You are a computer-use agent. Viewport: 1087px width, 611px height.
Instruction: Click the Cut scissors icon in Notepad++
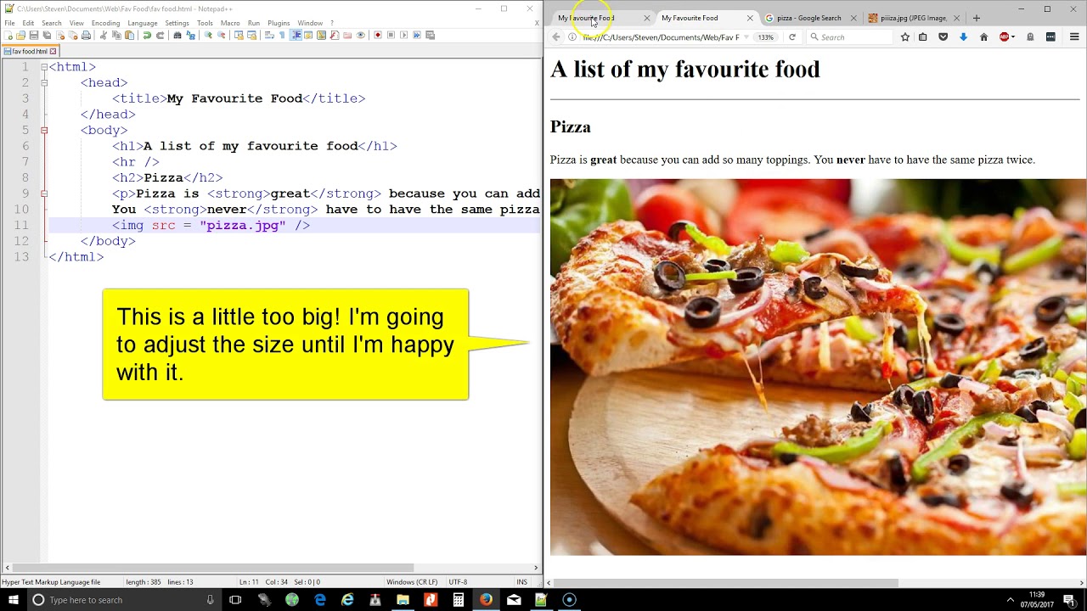pyautogui.click(x=103, y=36)
